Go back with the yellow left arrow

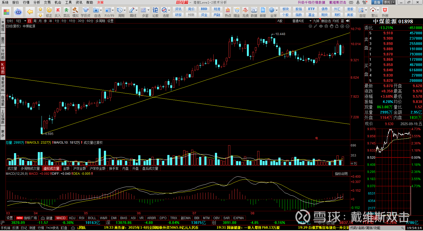pos(30,12)
